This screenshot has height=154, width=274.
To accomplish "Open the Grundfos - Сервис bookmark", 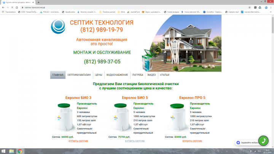I will 213,12.
